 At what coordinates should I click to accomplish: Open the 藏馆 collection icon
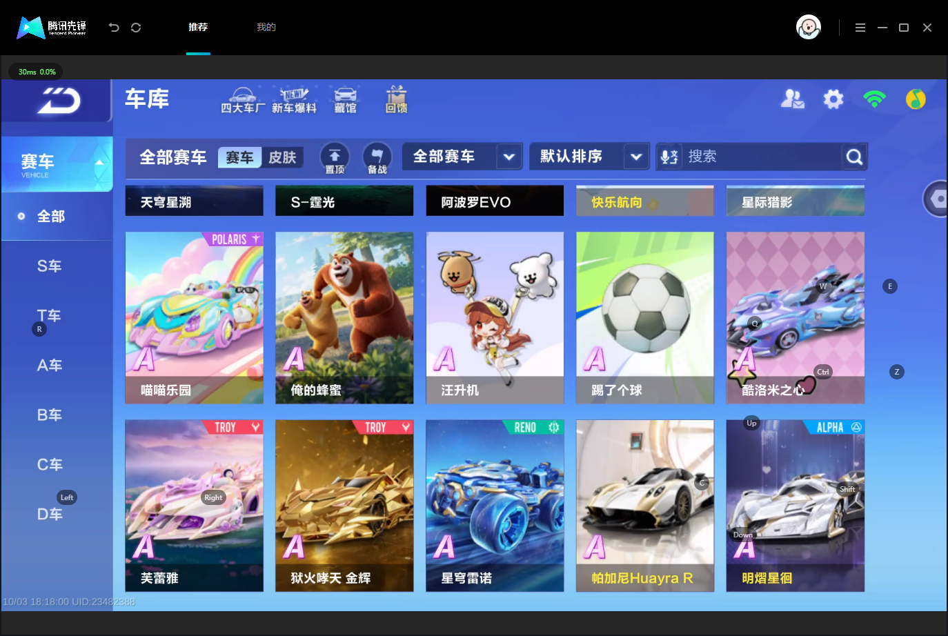(x=345, y=100)
